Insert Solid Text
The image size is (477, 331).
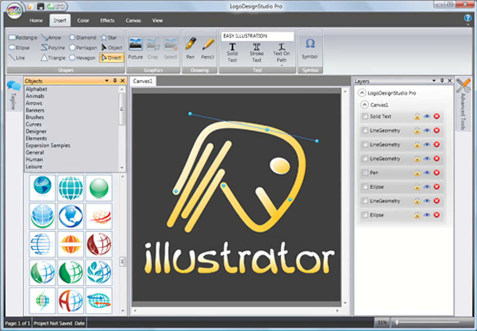pos(232,53)
